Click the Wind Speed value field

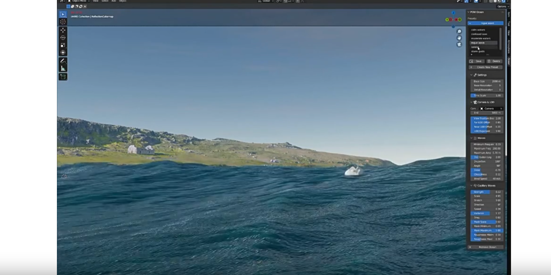pyautogui.click(x=487, y=179)
